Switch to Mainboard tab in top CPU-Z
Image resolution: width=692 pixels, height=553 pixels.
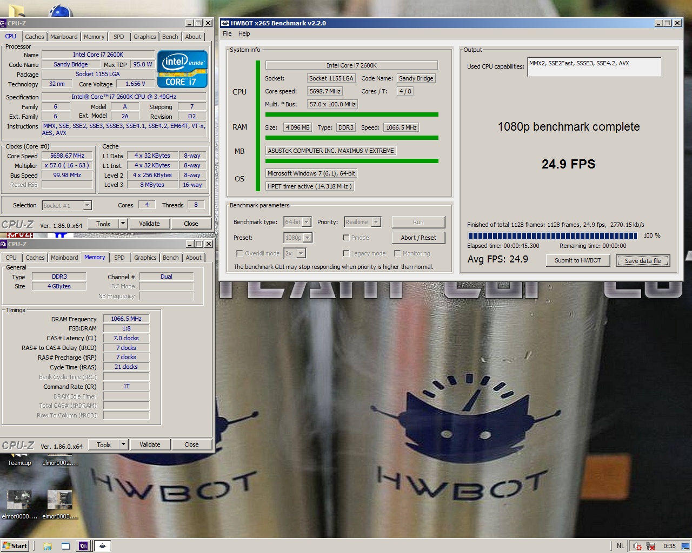[x=64, y=37]
